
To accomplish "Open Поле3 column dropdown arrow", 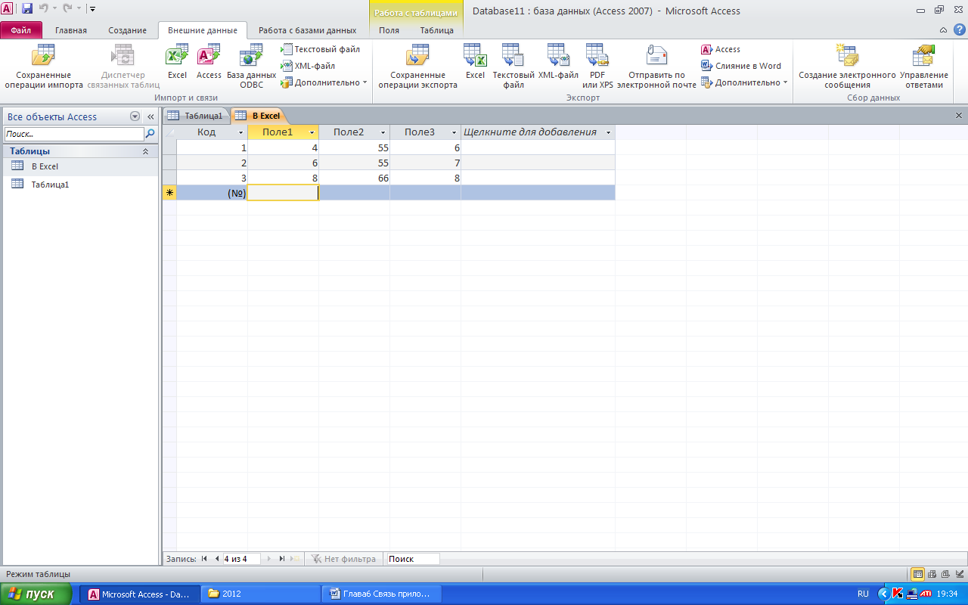I will coord(455,132).
